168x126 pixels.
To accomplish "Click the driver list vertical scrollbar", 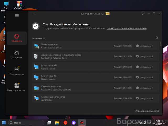I will [x=161, y=44].
